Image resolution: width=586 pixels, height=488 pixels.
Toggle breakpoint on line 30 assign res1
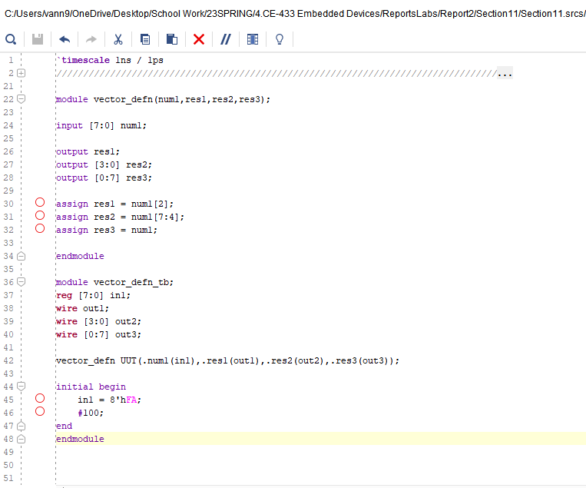(40, 204)
